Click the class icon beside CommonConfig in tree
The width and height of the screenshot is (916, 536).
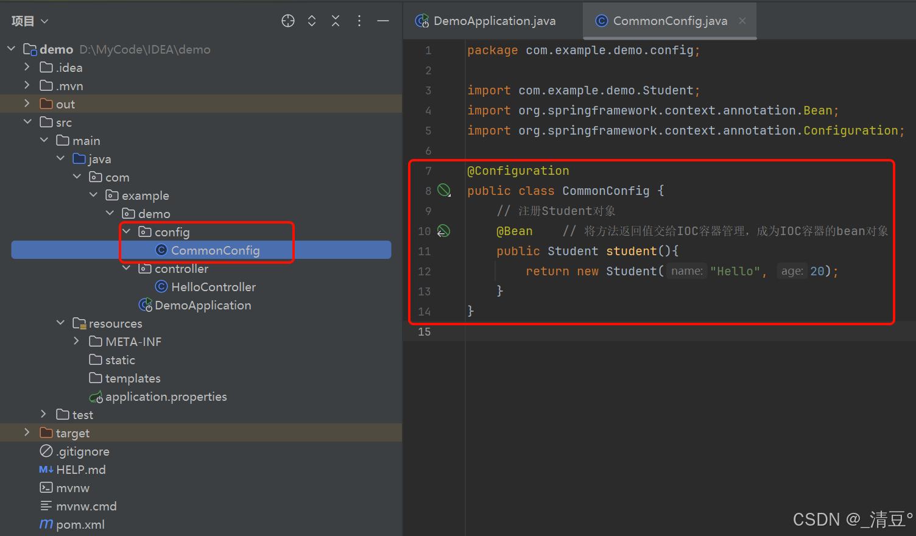[x=161, y=250]
